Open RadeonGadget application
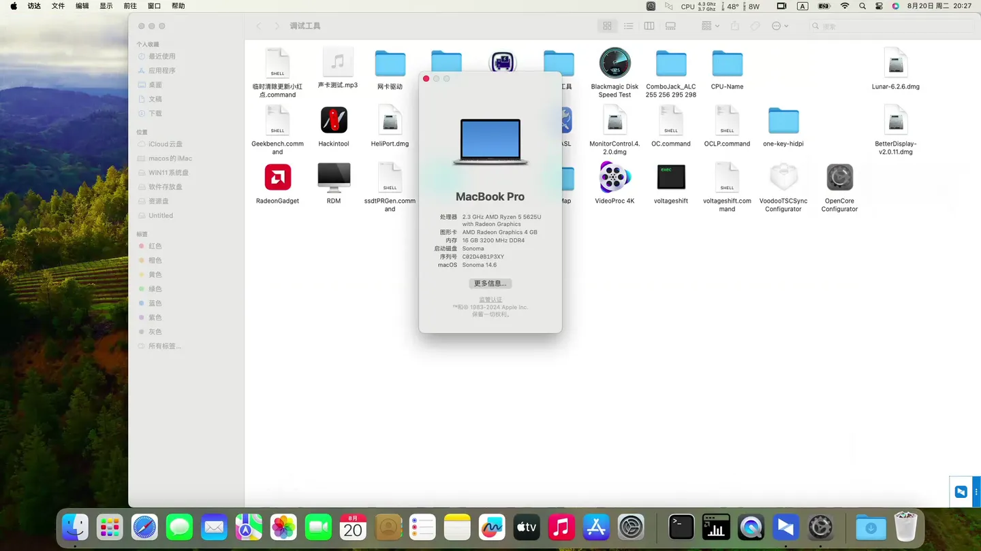Image resolution: width=981 pixels, height=551 pixels. click(277, 178)
